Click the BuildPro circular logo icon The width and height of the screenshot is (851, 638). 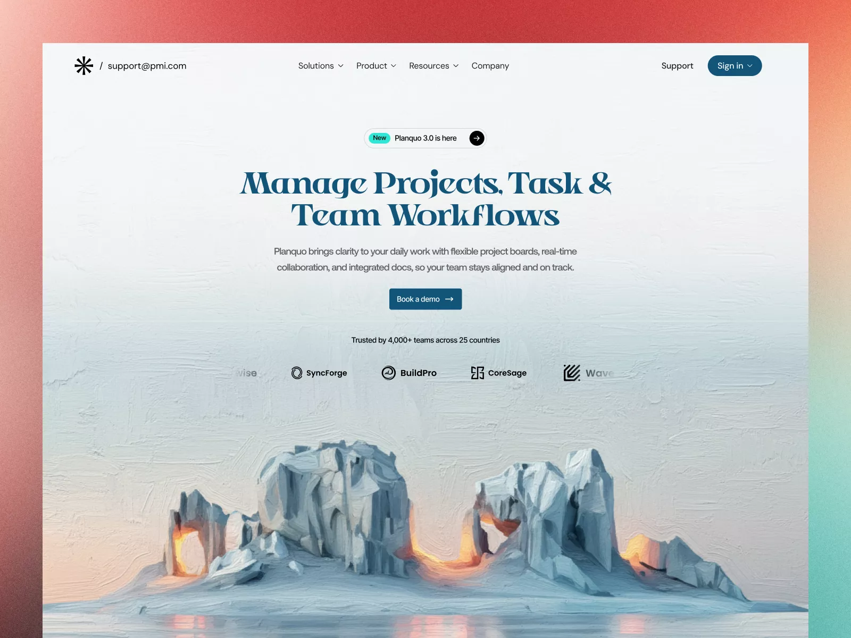(389, 373)
